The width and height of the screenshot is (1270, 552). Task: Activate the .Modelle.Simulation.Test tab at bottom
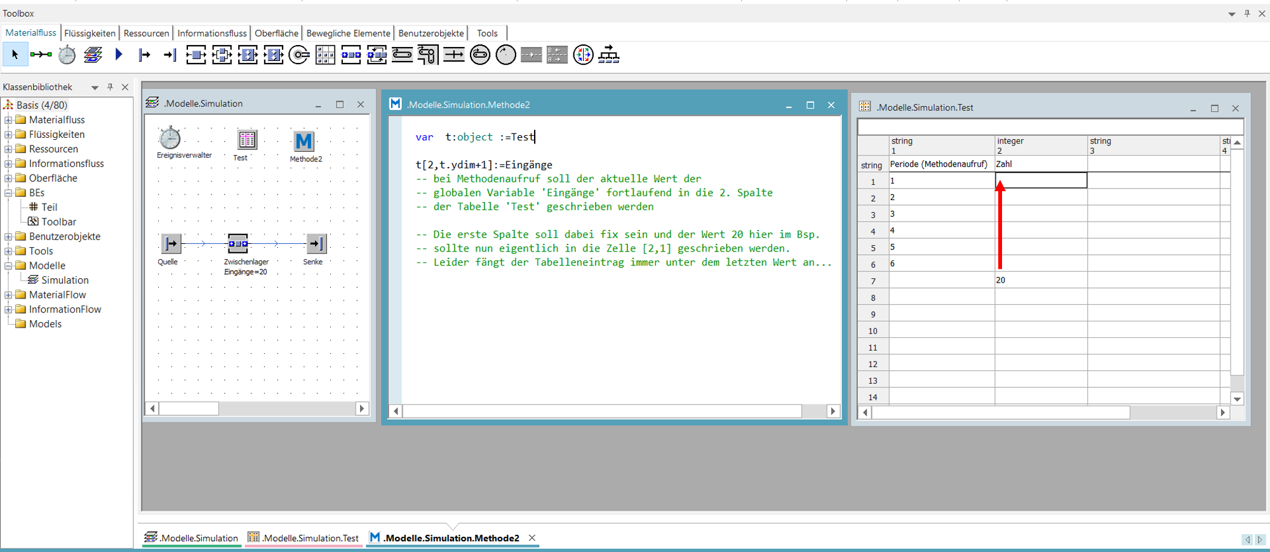(304, 538)
